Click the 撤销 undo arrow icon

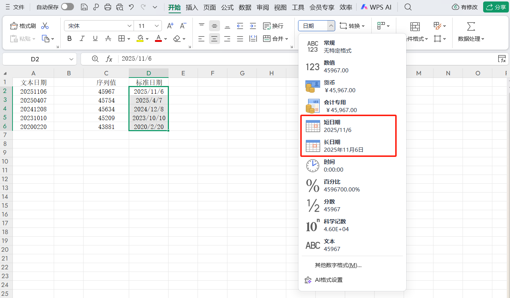tap(131, 7)
